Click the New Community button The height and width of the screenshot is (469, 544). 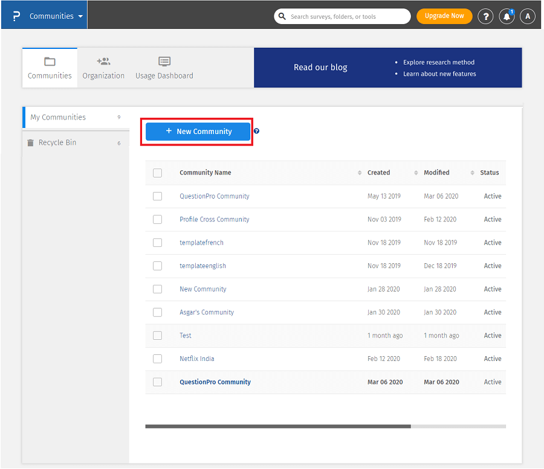point(198,132)
